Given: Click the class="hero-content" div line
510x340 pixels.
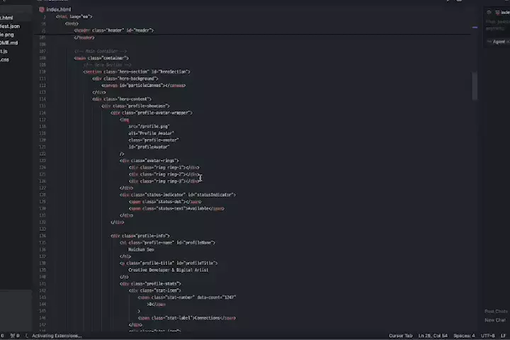Looking at the screenshot, I should point(122,99).
